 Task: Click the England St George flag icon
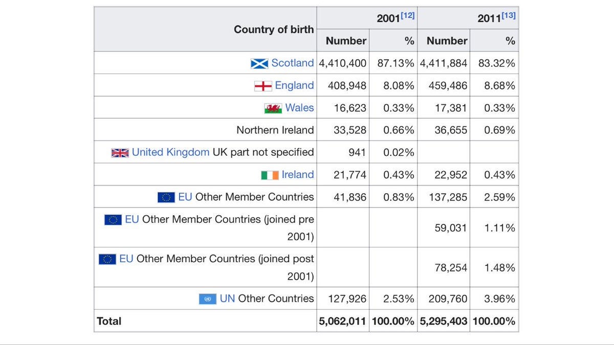click(263, 86)
